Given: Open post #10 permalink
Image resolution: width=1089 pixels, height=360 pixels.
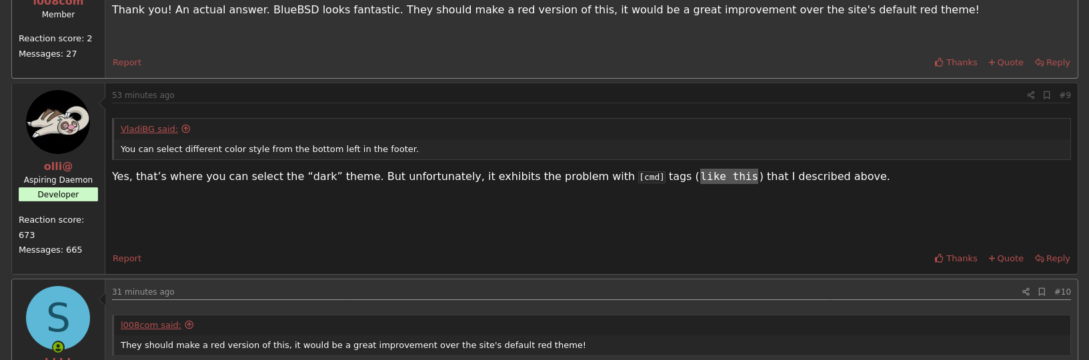Looking at the screenshot, I should pos(1062,292).
